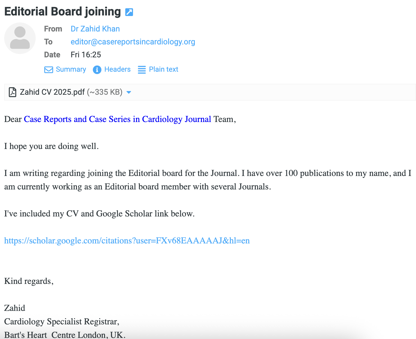Click the date Fri 16:25

(86, 55)
